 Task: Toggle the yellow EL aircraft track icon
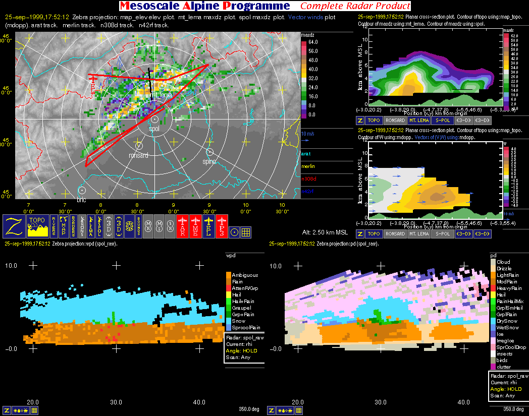click(x=209, y=226)
